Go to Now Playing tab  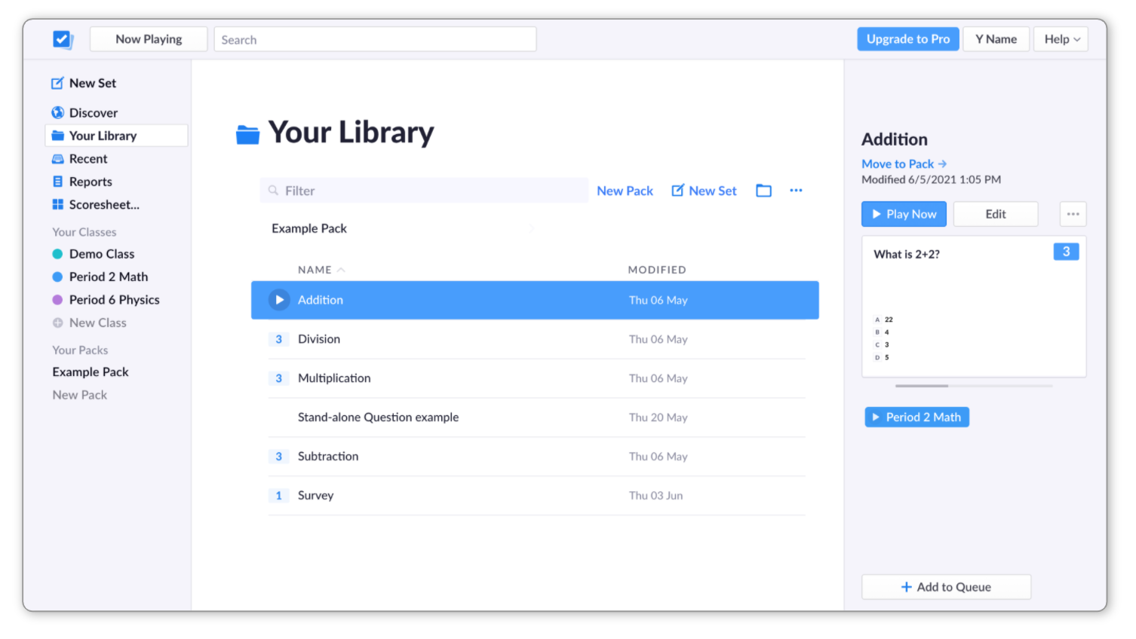pyautogui.click(x=149, y=39)
